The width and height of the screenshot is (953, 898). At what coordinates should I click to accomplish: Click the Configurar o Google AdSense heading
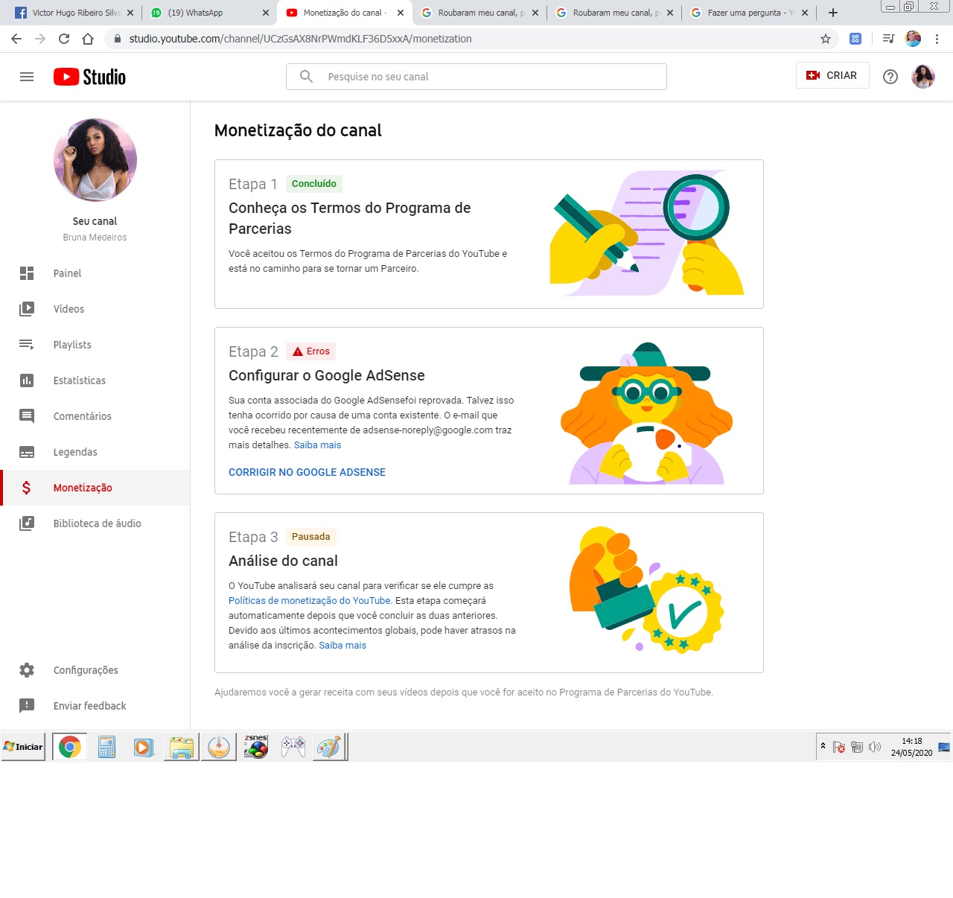coord(327,376)
